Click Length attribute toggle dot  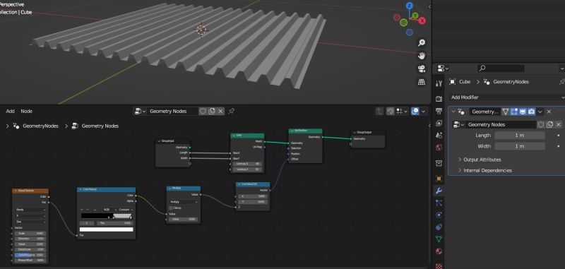(559, 136)
